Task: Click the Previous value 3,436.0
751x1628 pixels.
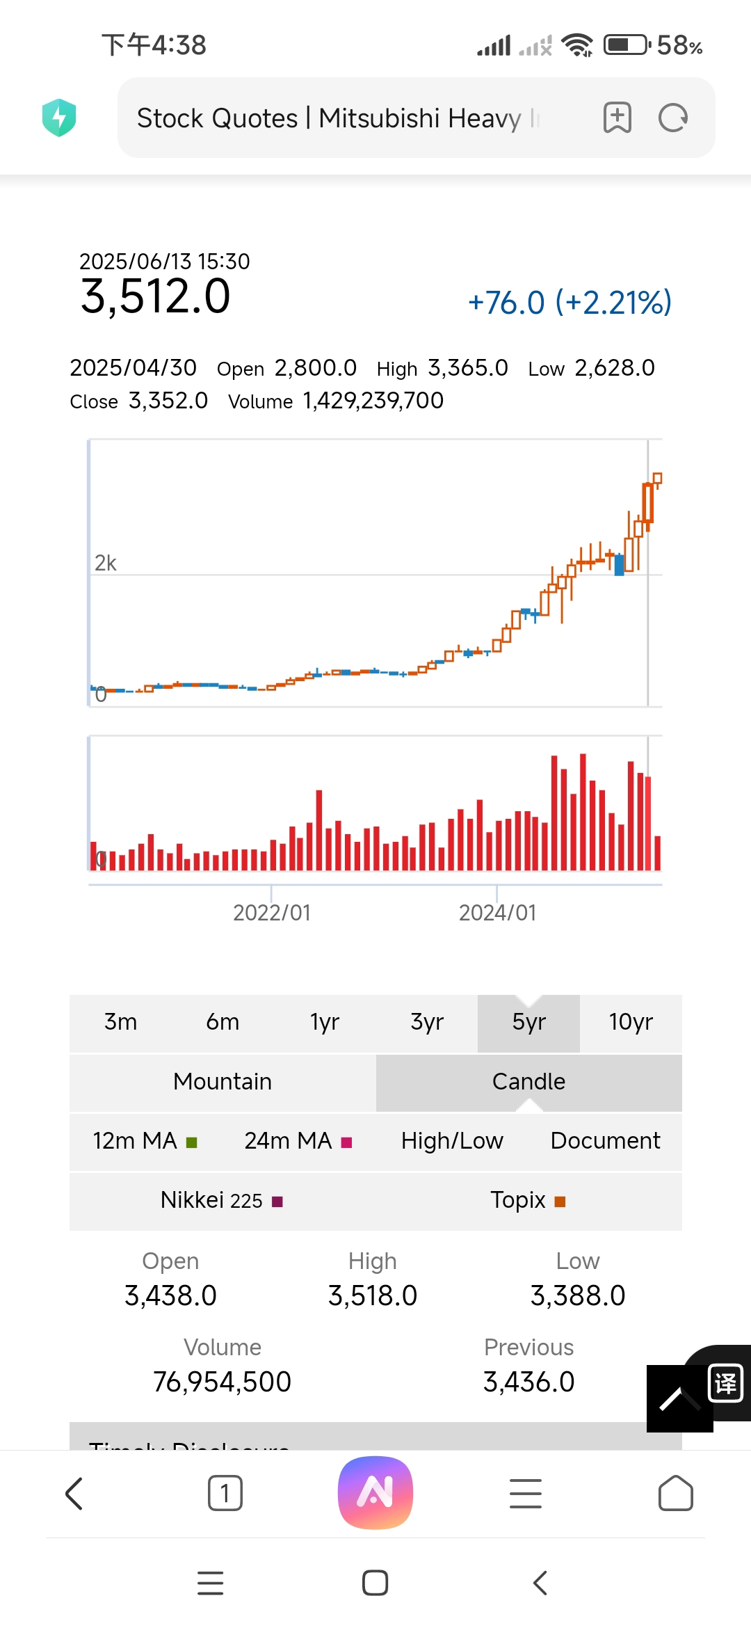Action: click(x=528, y=1382)
